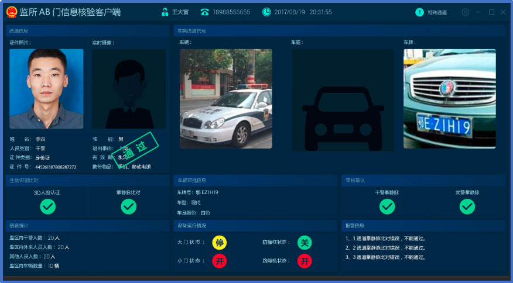Click the 防撞柱状态 label

pyautogui.click(x=276, y=242)
